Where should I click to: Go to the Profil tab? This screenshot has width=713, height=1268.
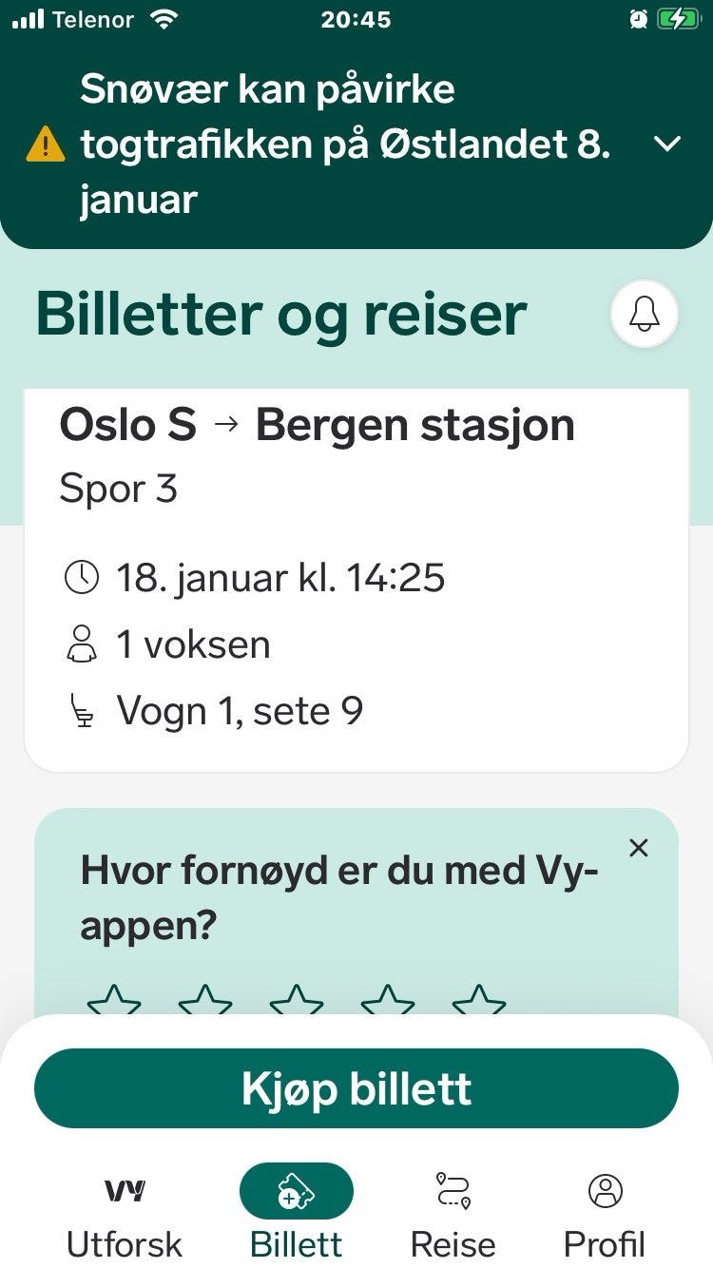(605, 1214)
